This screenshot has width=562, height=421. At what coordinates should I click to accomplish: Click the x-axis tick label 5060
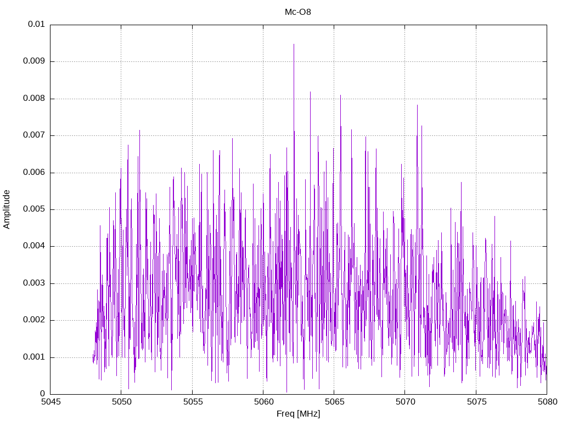click(263, 402)
